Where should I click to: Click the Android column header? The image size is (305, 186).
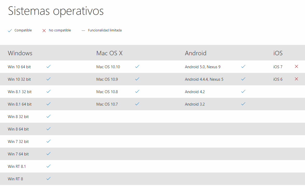tap(196, 53)
